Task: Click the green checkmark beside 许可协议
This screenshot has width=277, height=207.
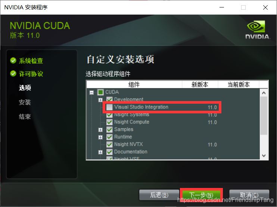Action: [13, 73]
